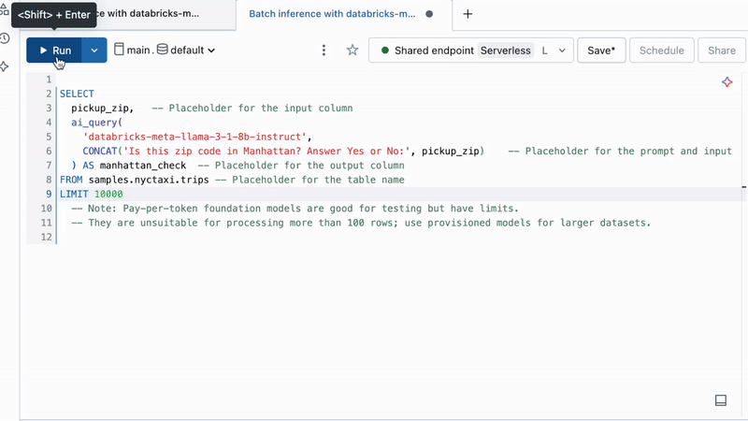This screenshot has width=748, height=421.
Task: Open the Databricks Assistant sparkle icon in editor
Action: click(726, 82)
